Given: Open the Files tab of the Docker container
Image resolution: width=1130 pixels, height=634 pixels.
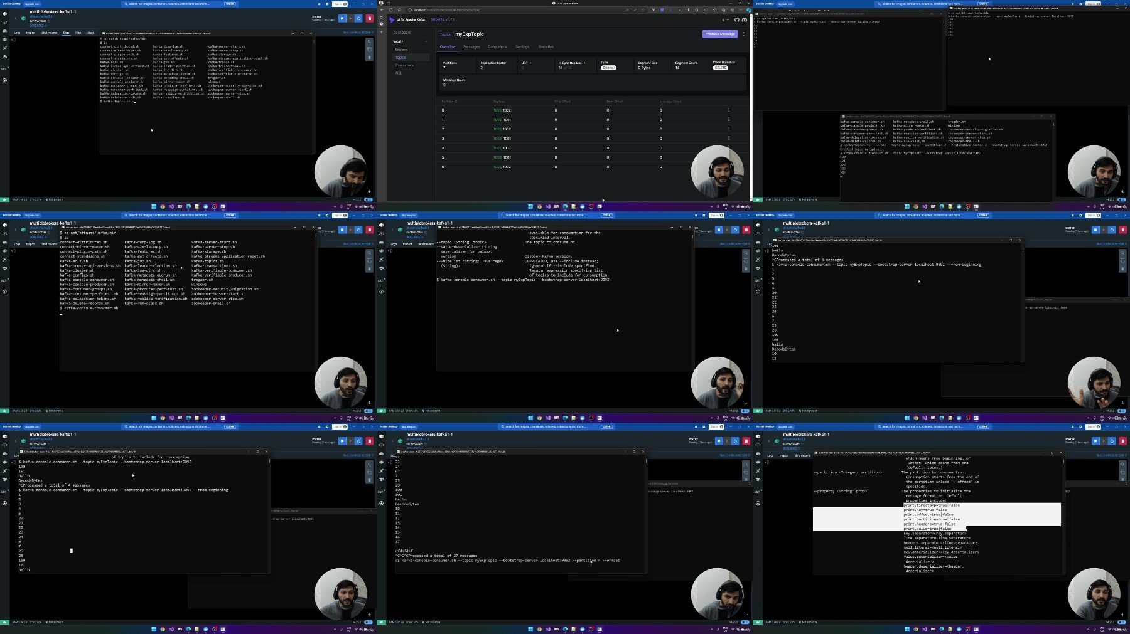Looking at the screenshot, I should coord(78,33).
